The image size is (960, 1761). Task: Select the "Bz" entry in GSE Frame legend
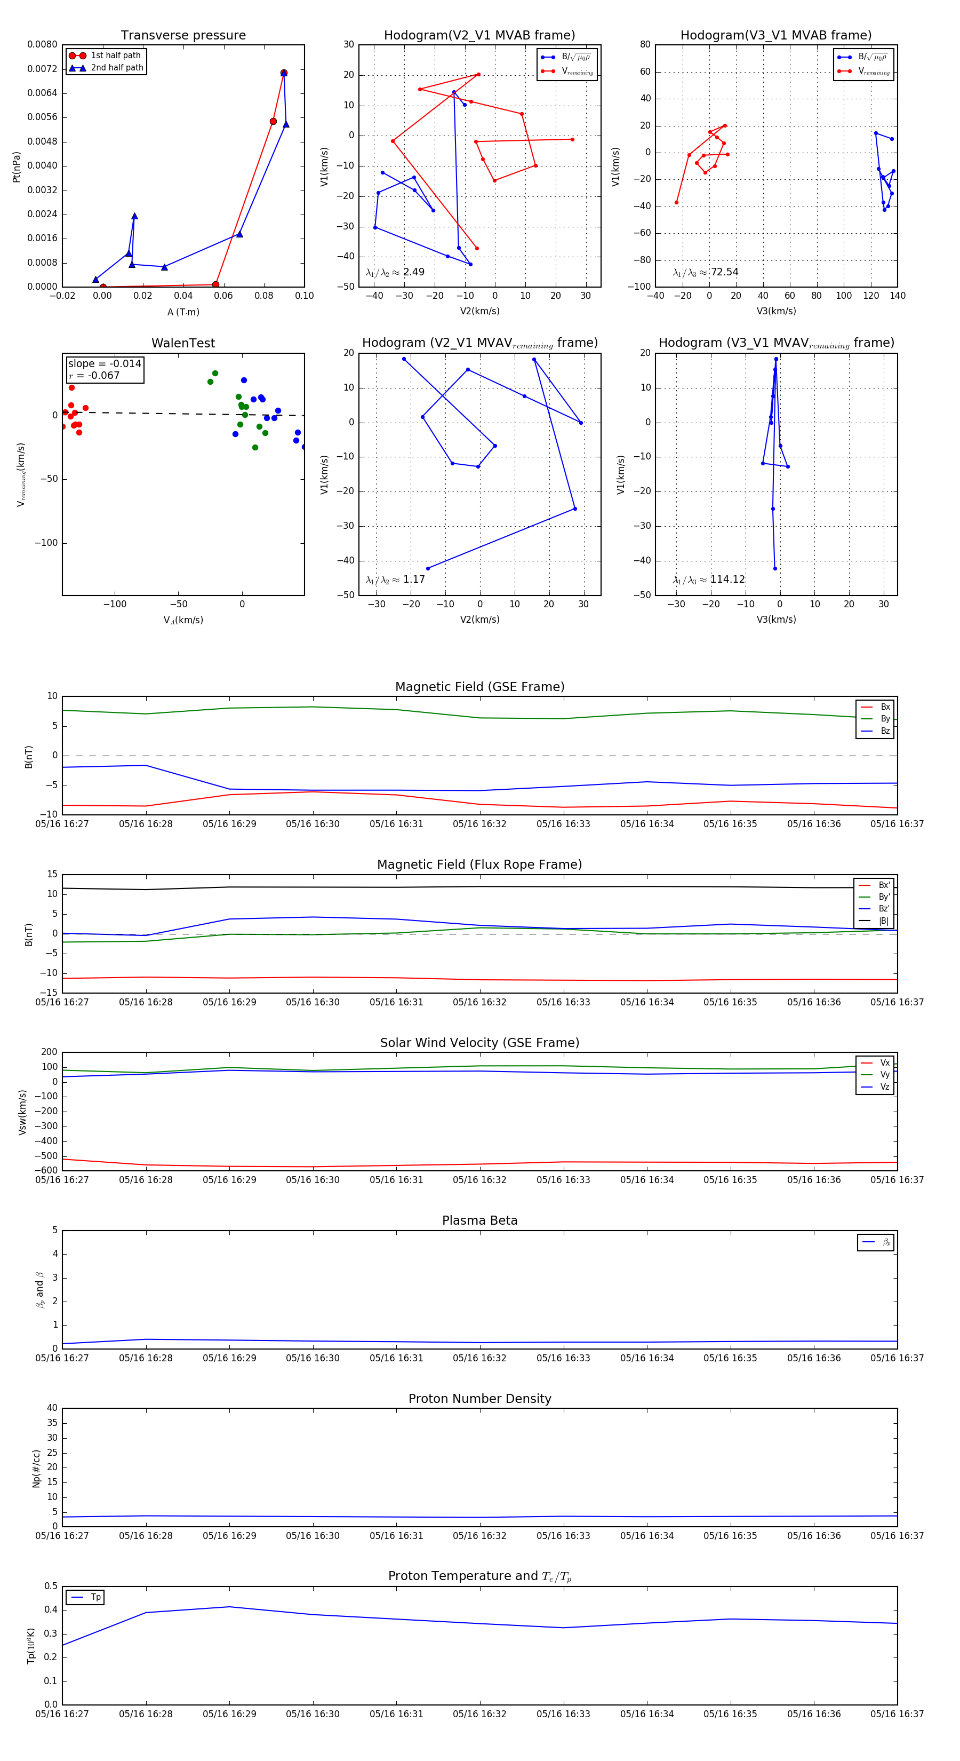point(875,732)
